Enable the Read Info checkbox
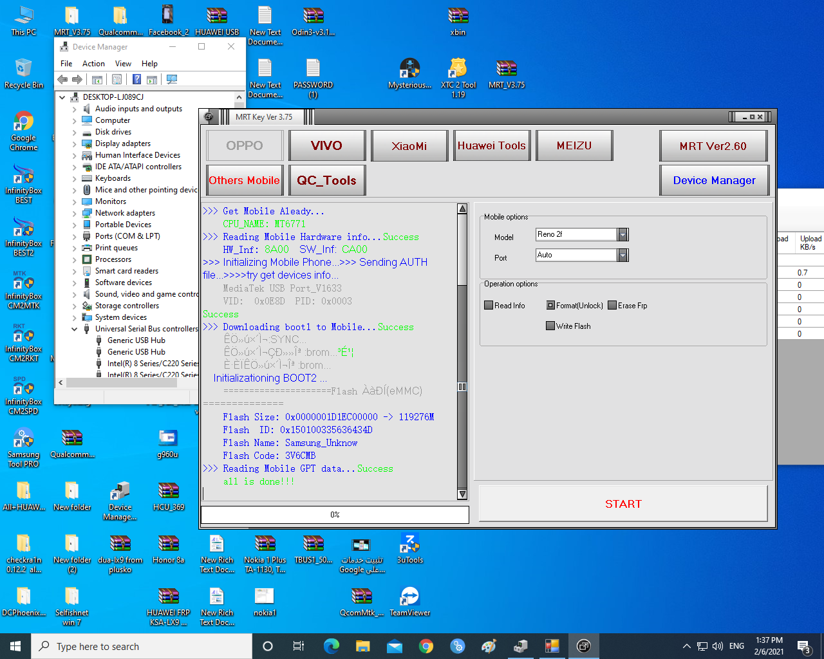Screen dimensions: 824x659 pos(489,306)
